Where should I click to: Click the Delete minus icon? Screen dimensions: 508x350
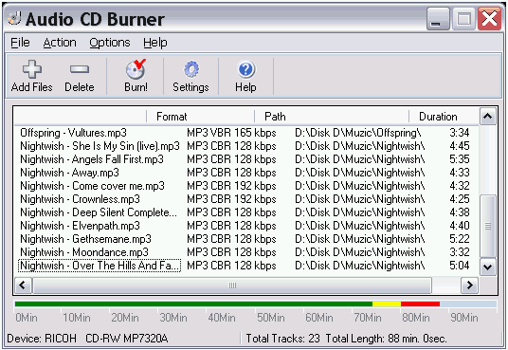[x=80, y=69]
